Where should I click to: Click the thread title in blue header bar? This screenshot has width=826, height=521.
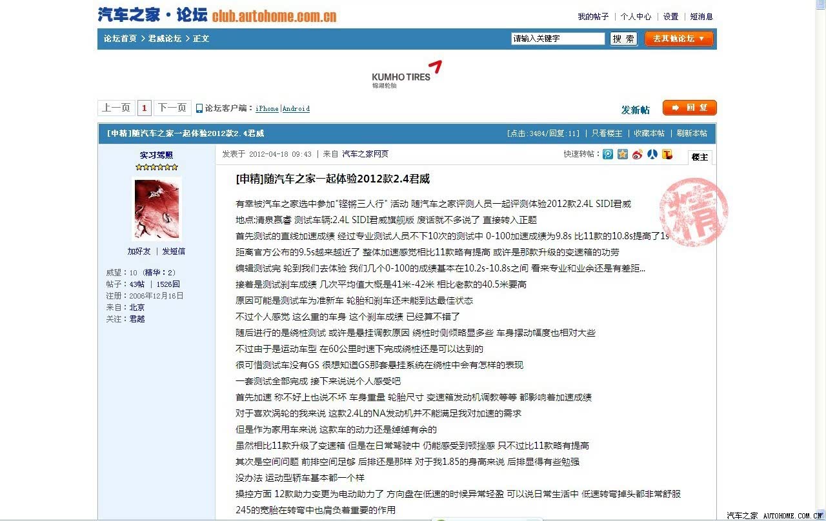[x=185, y=133]
